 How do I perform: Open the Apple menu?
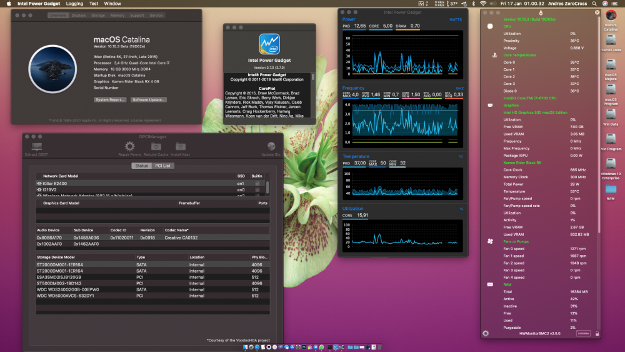click(x=8, y=4)
